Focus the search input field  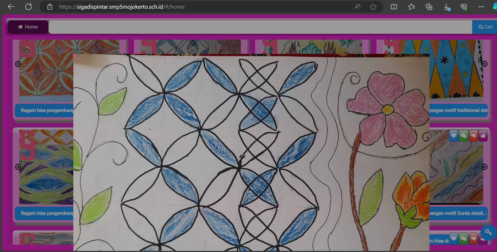point(260,27)
